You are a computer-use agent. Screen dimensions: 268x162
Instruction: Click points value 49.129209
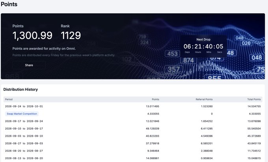point(153,129)
